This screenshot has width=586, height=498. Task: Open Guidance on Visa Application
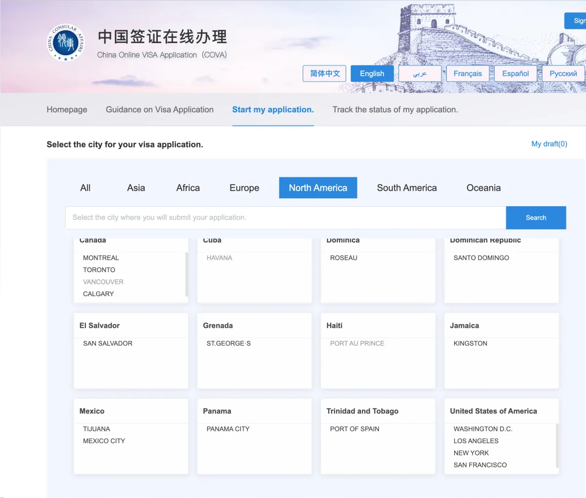point(159,109)
